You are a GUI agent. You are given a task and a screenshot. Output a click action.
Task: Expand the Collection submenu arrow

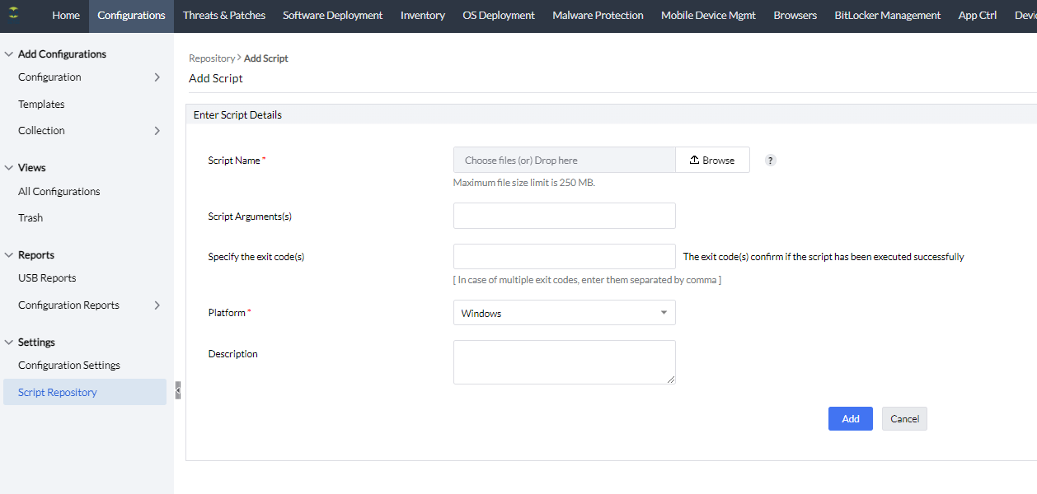157,131
